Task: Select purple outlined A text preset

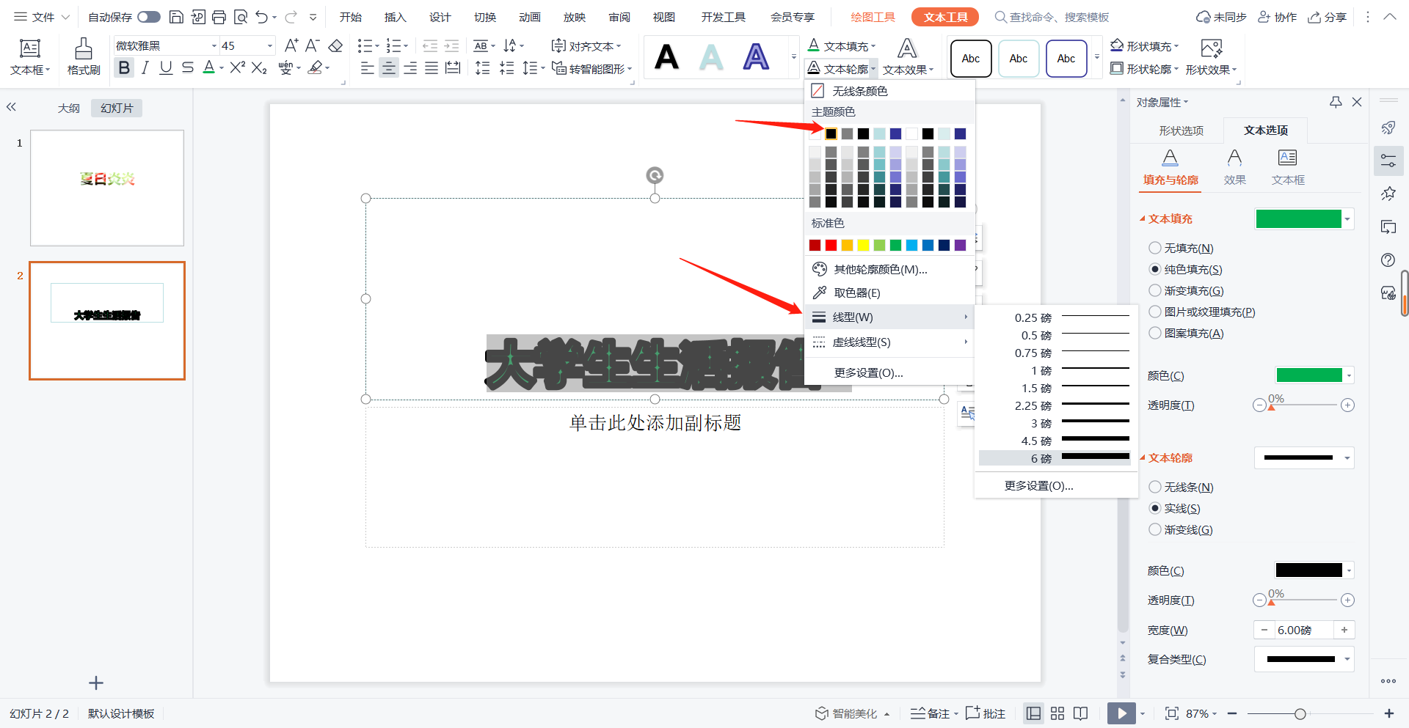Action: click(x=756, y=57)
